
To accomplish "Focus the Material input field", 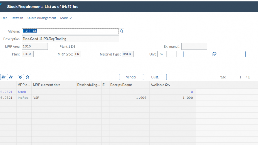I will pos(70,31).
